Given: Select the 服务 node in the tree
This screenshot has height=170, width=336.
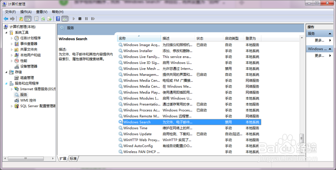Looking at the screenshot, I should [x=21, y=95].
